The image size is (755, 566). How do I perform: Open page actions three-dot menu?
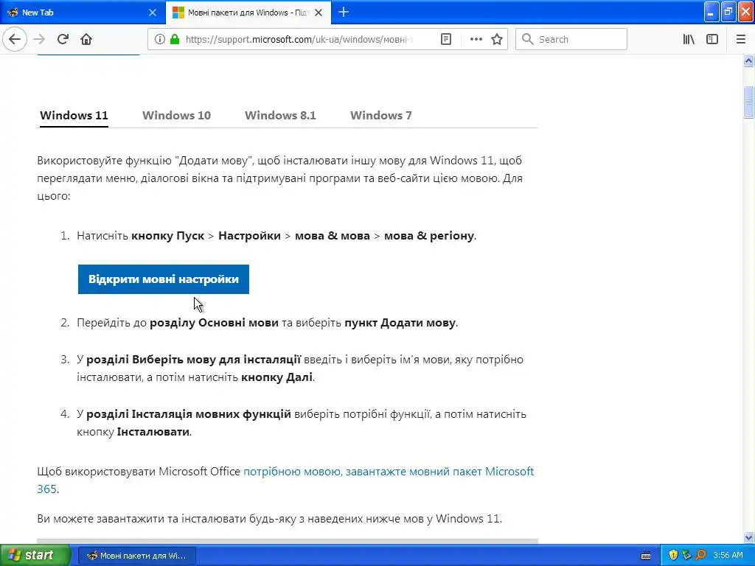click(x=476, y=40)
